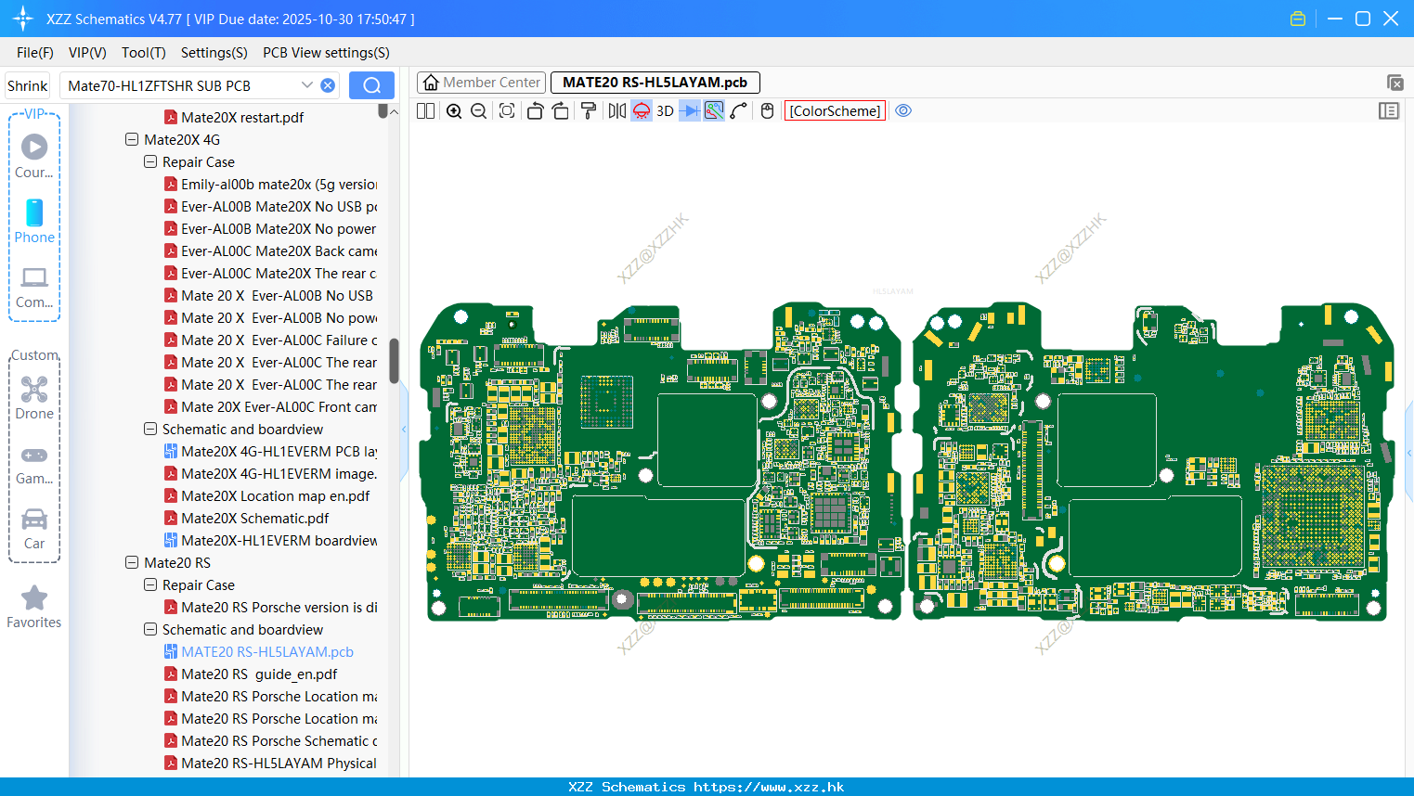Collapse the Mate20X 4G node
1414x796 pixels.
tap(132, 140)
